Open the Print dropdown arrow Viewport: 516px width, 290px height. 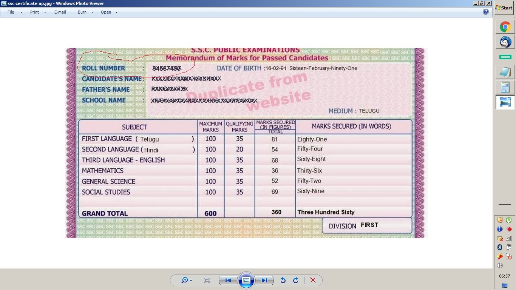[44, 12]
